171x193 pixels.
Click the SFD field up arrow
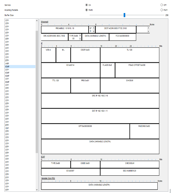pos(94,28)
